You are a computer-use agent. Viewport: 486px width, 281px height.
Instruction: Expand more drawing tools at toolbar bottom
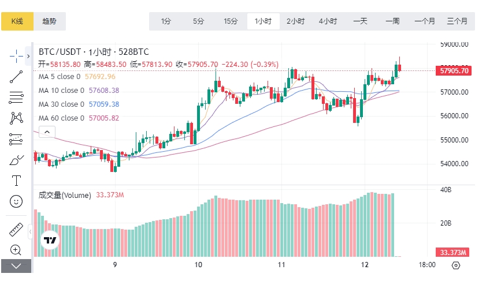16,266
